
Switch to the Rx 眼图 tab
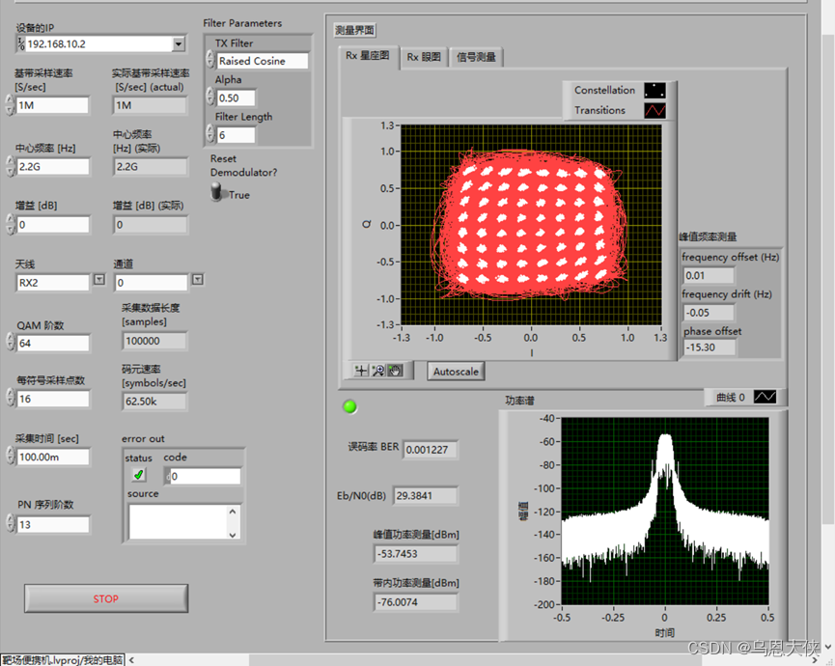point(423,57)
